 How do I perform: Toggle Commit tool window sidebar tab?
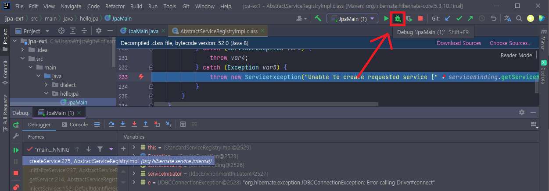click(5, 72)
